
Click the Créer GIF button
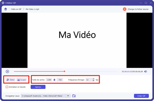pyautogui.click(x=141, y=96)
